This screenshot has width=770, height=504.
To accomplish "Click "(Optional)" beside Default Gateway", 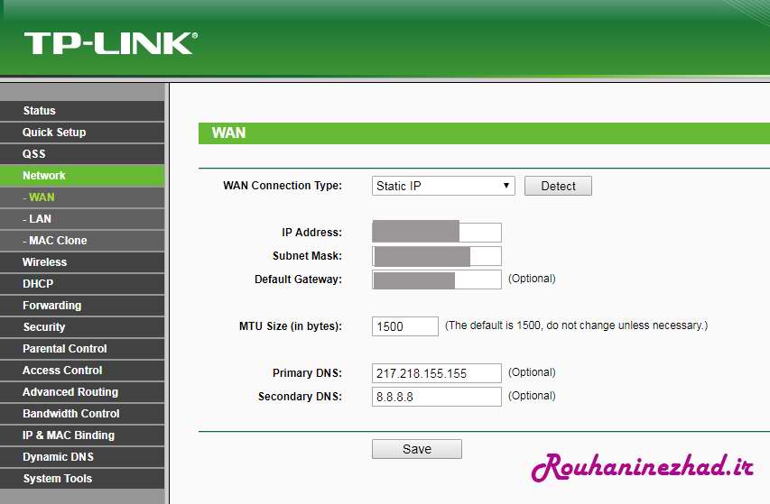I will click(532, 279).
